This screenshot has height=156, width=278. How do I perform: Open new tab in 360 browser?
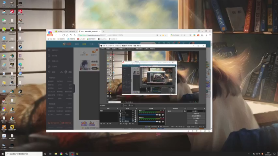104,31
